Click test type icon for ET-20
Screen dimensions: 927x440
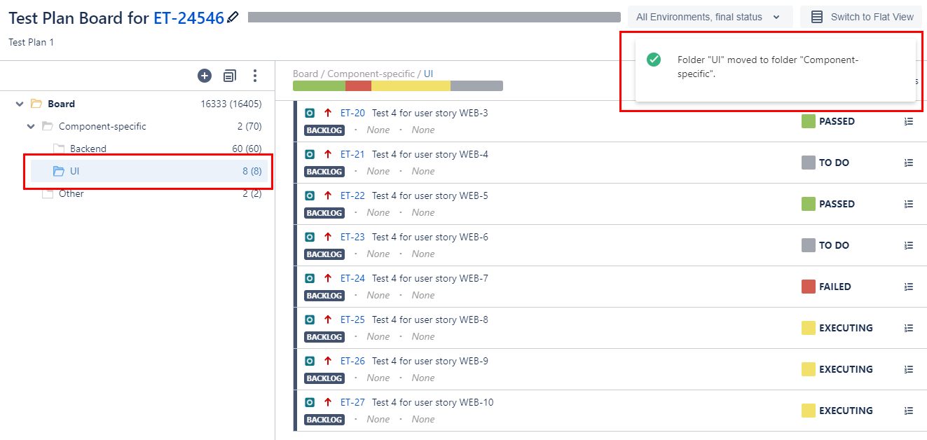coord(310,113)
